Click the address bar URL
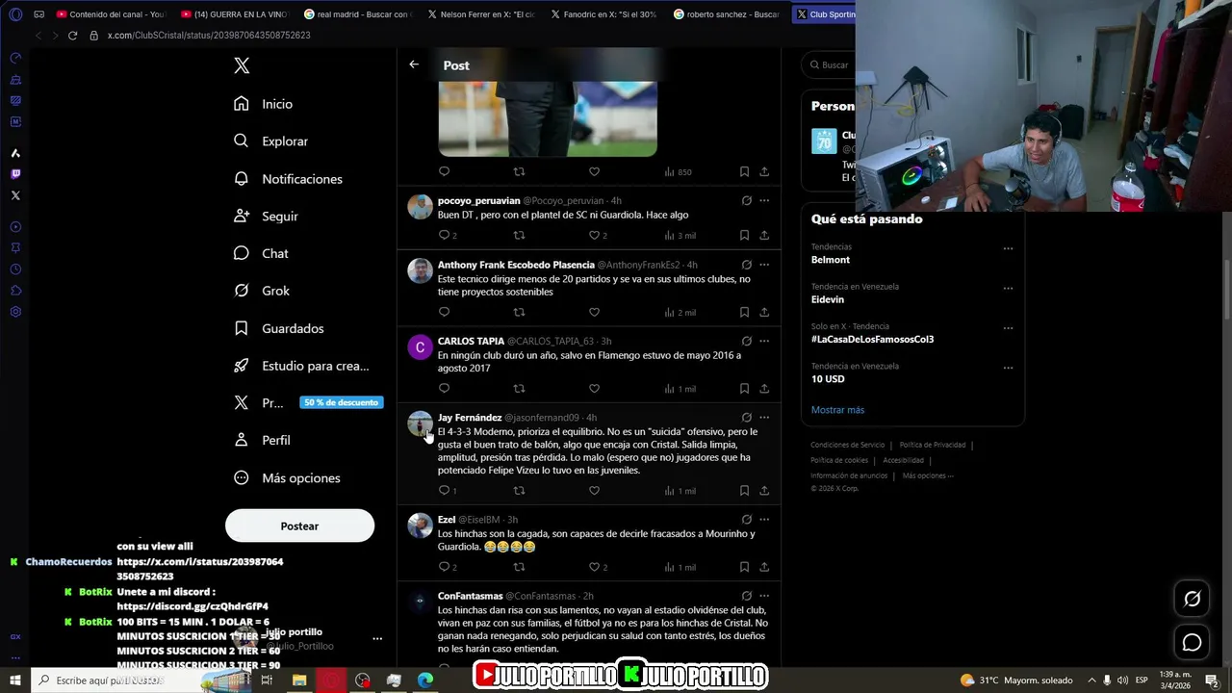 (x=209, y=36)
